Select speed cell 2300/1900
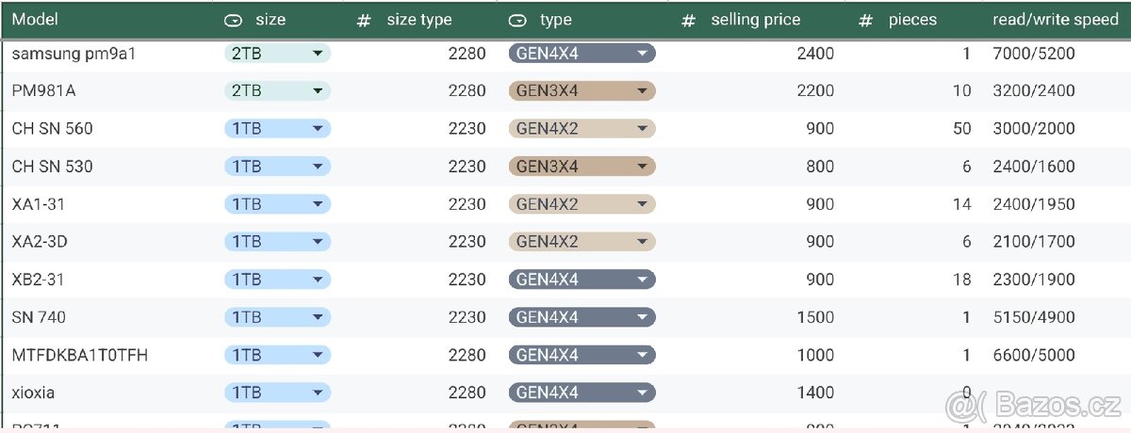1131x433 pixels. pos(1056,280)
